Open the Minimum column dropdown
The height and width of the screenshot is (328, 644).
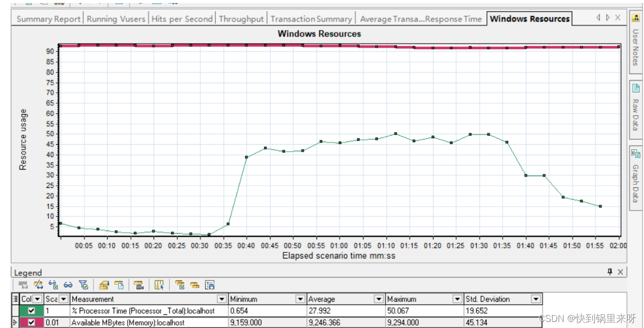point(300,299)
